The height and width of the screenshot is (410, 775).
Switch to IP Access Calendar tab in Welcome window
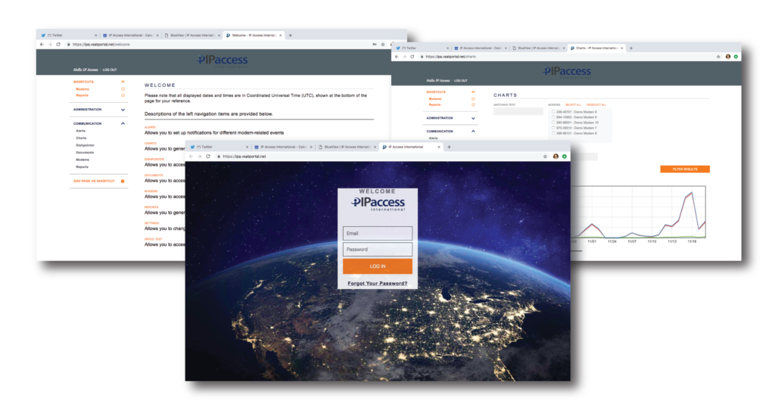point(130,35)
